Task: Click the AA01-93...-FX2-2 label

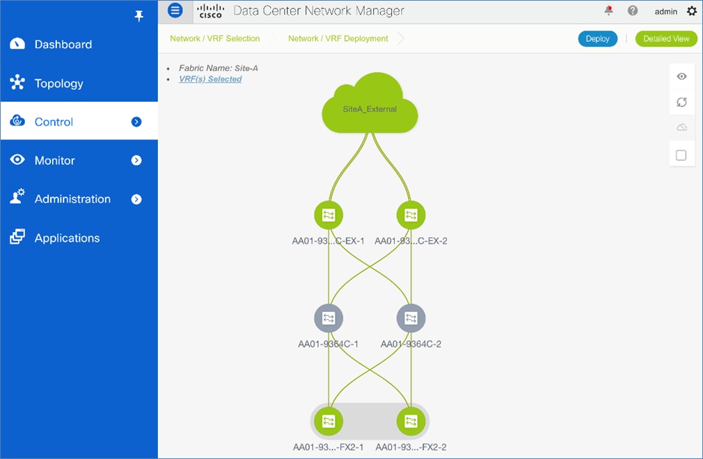Action: click(x=411, y=447)
